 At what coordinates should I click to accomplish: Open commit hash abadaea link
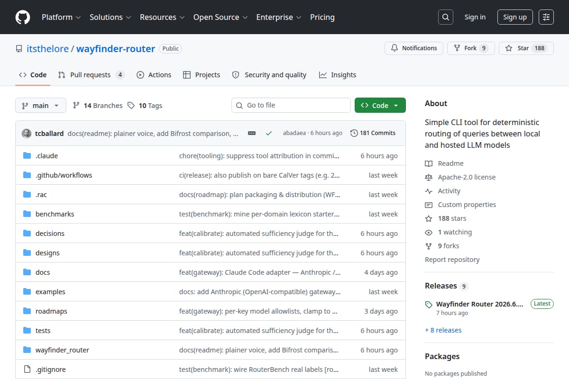click(294, 134)
